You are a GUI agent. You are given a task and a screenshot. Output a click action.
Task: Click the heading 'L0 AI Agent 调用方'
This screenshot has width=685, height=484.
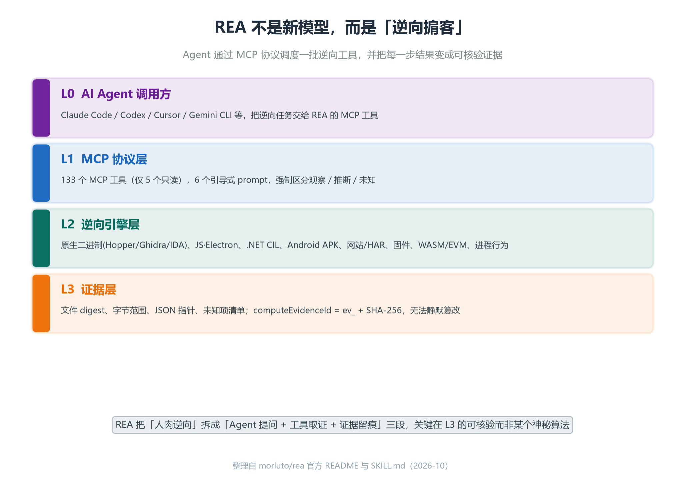point(116,94)
